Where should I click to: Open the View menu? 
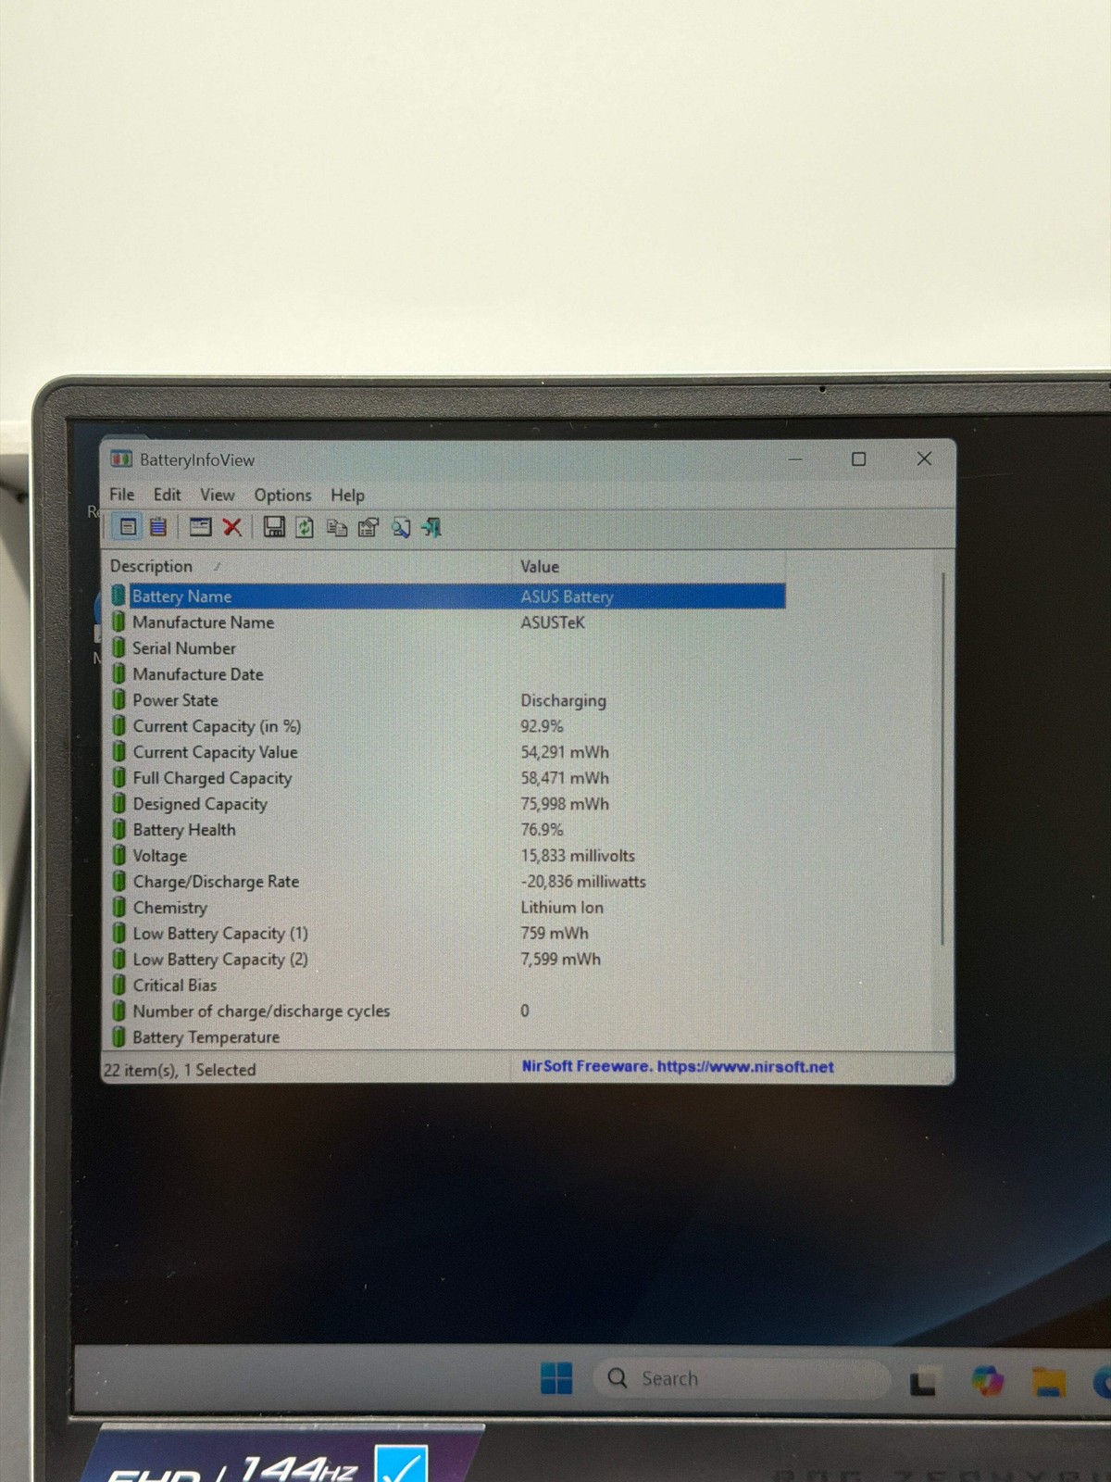218,495
